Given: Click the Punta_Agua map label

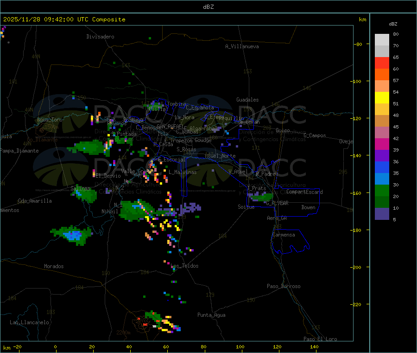Looking at the screenshot, I should pos(211,315).
